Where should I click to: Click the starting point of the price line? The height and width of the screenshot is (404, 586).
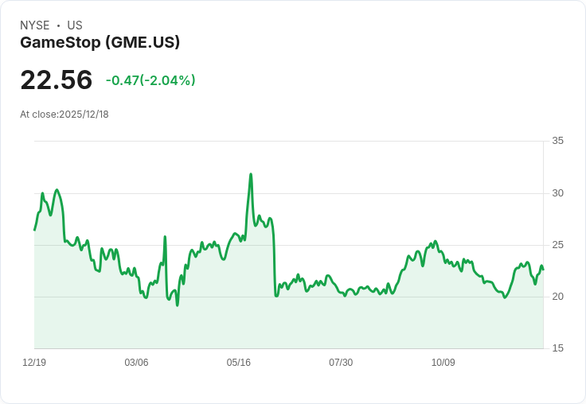coord(34,230)
